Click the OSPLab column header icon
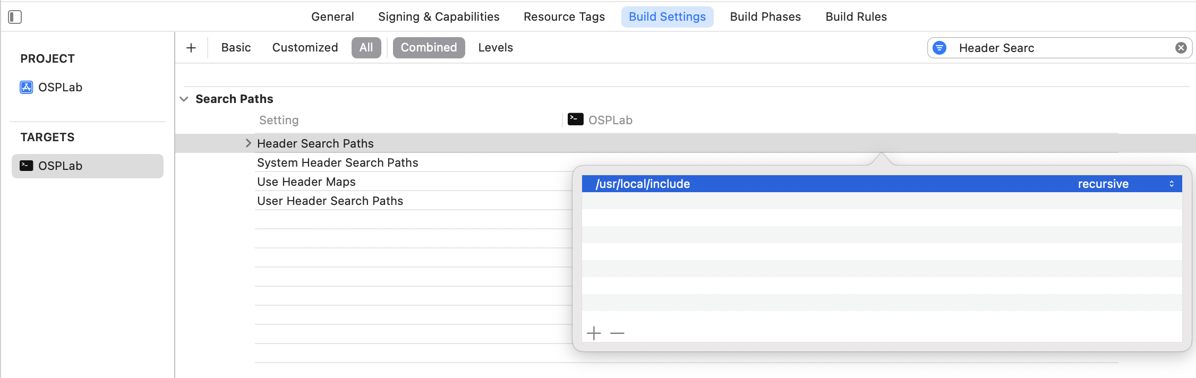The image size is (1196, 378). (575, 119)
